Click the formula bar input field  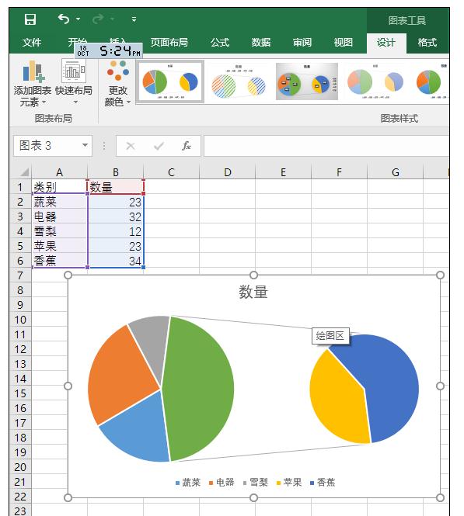326,146
